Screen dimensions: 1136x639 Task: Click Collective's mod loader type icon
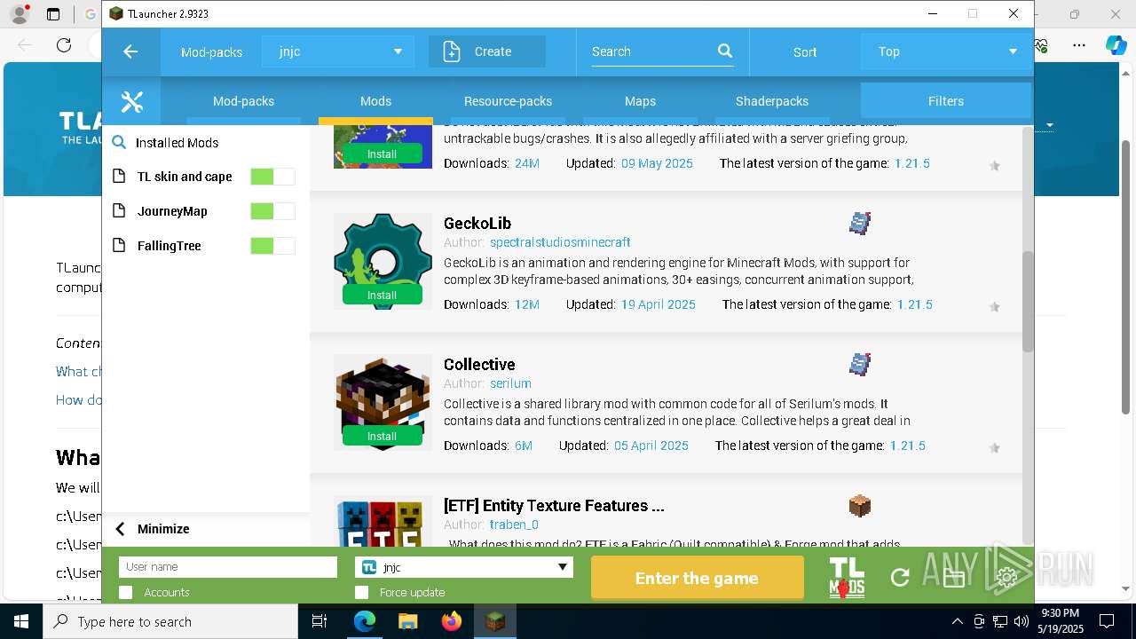coord(859,364)
